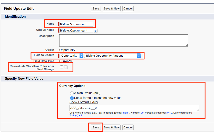
Task: Check Re-evaluate Workflow Rules after Field Change
Action: [x=62, y=67]
